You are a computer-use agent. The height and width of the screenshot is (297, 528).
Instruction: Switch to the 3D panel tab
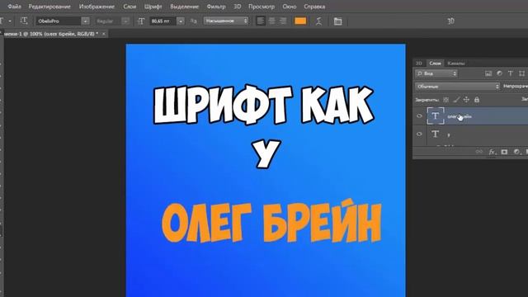[x=419, y=63]
